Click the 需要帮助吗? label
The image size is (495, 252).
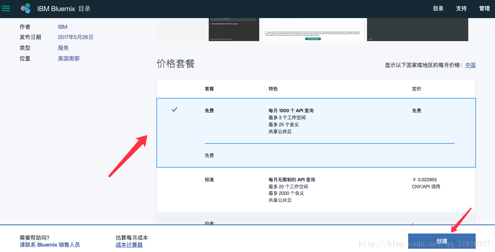pos(35,238)
